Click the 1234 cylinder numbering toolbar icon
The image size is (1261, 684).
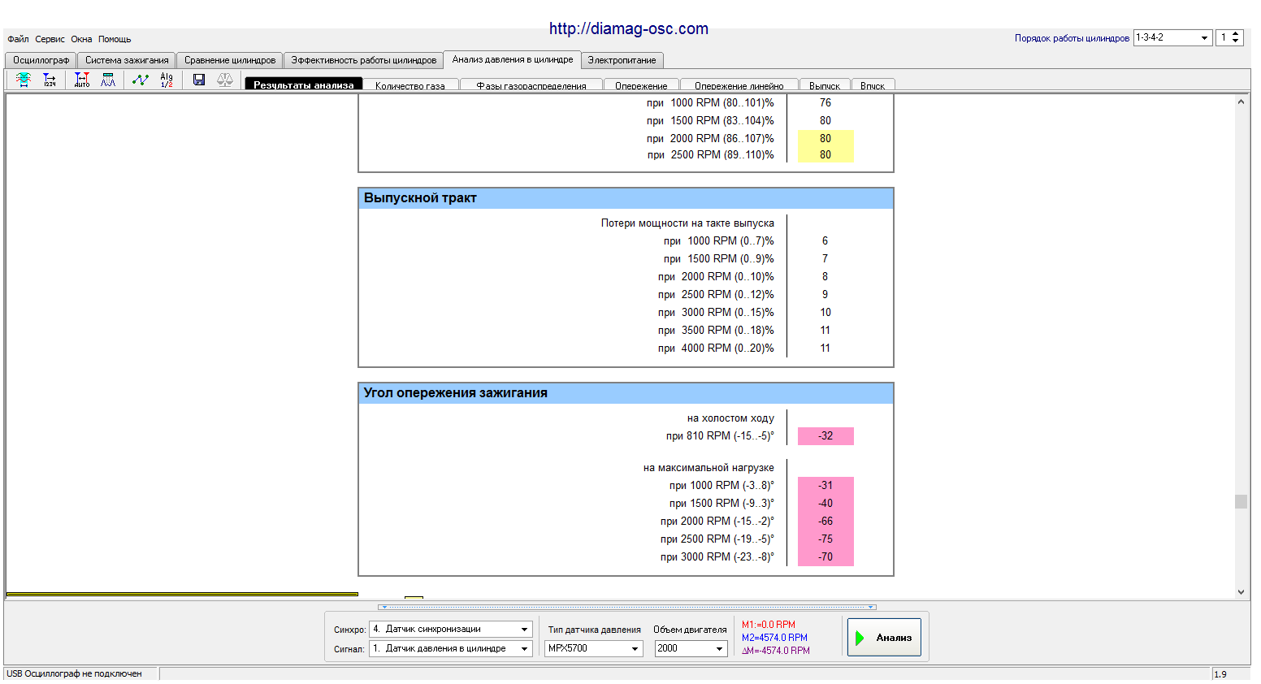[x=50, y=80]
